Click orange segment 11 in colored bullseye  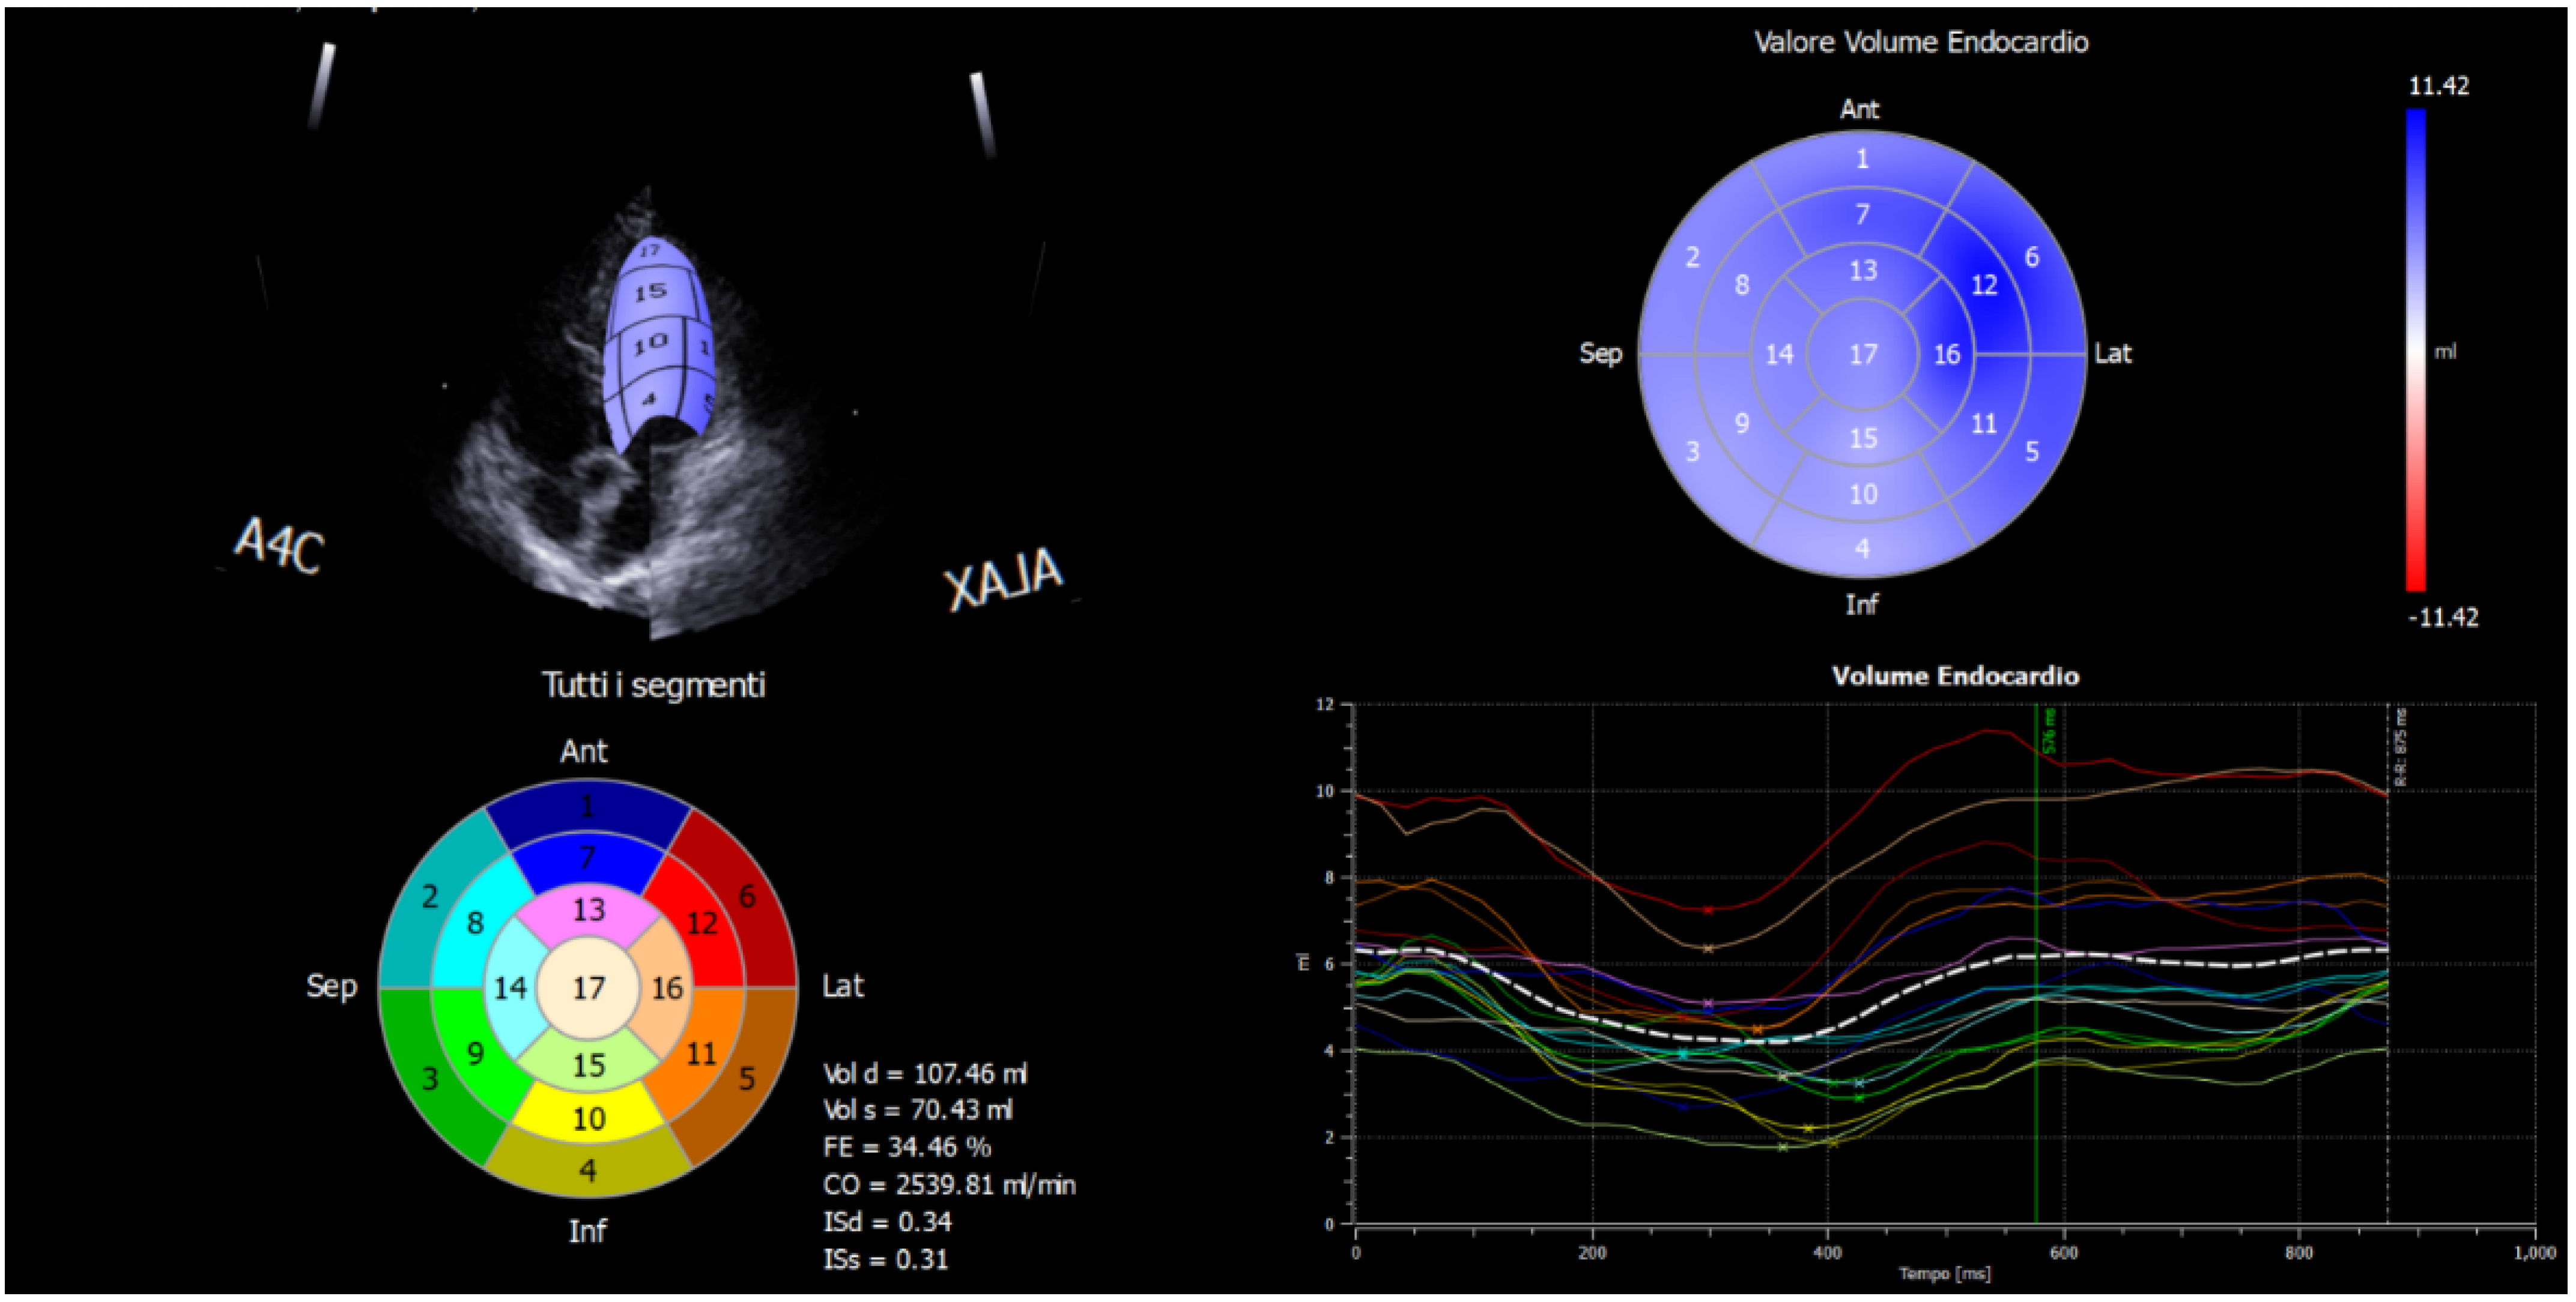tap(700, 1054)
